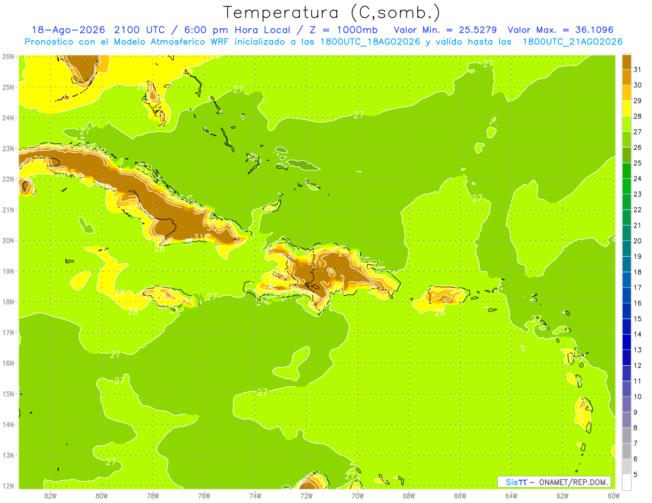Click the '24' label on the color scale
This screenshot has height=503, width=652.
[x=638, y=179]
